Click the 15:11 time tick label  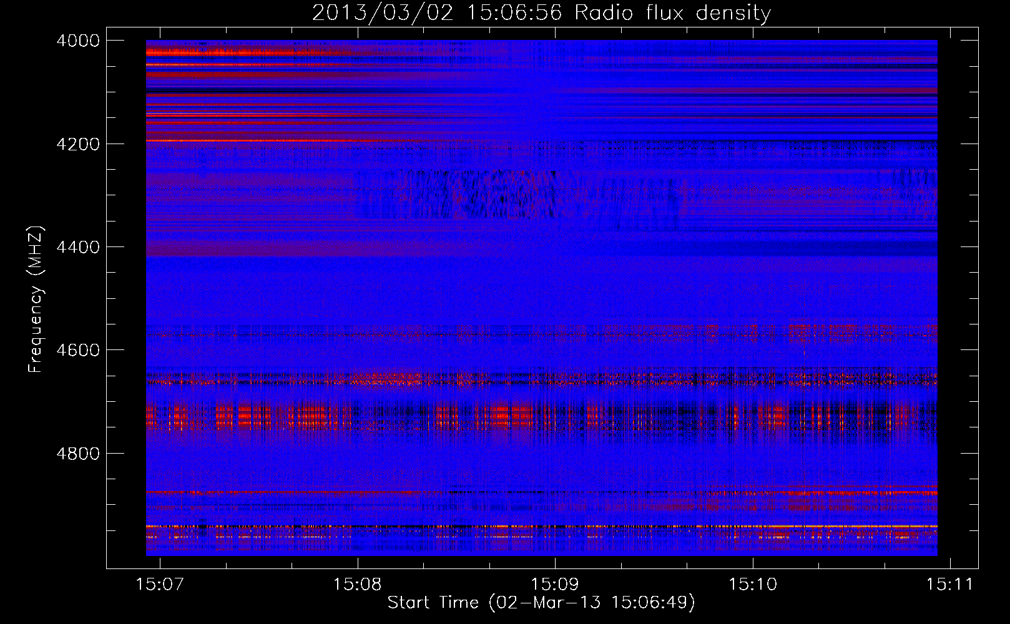coord(949,584)
